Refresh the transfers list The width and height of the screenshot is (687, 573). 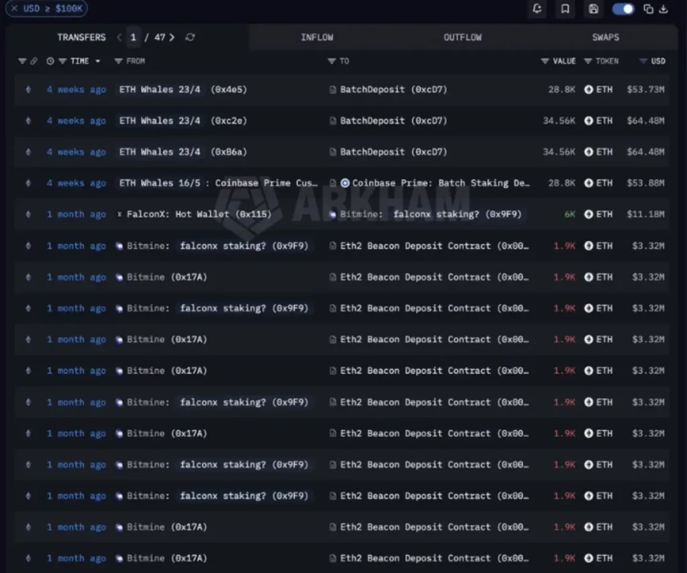[x=190, y=37]
